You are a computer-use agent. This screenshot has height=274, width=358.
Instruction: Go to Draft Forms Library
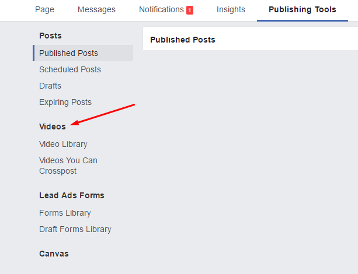(75, 229)
